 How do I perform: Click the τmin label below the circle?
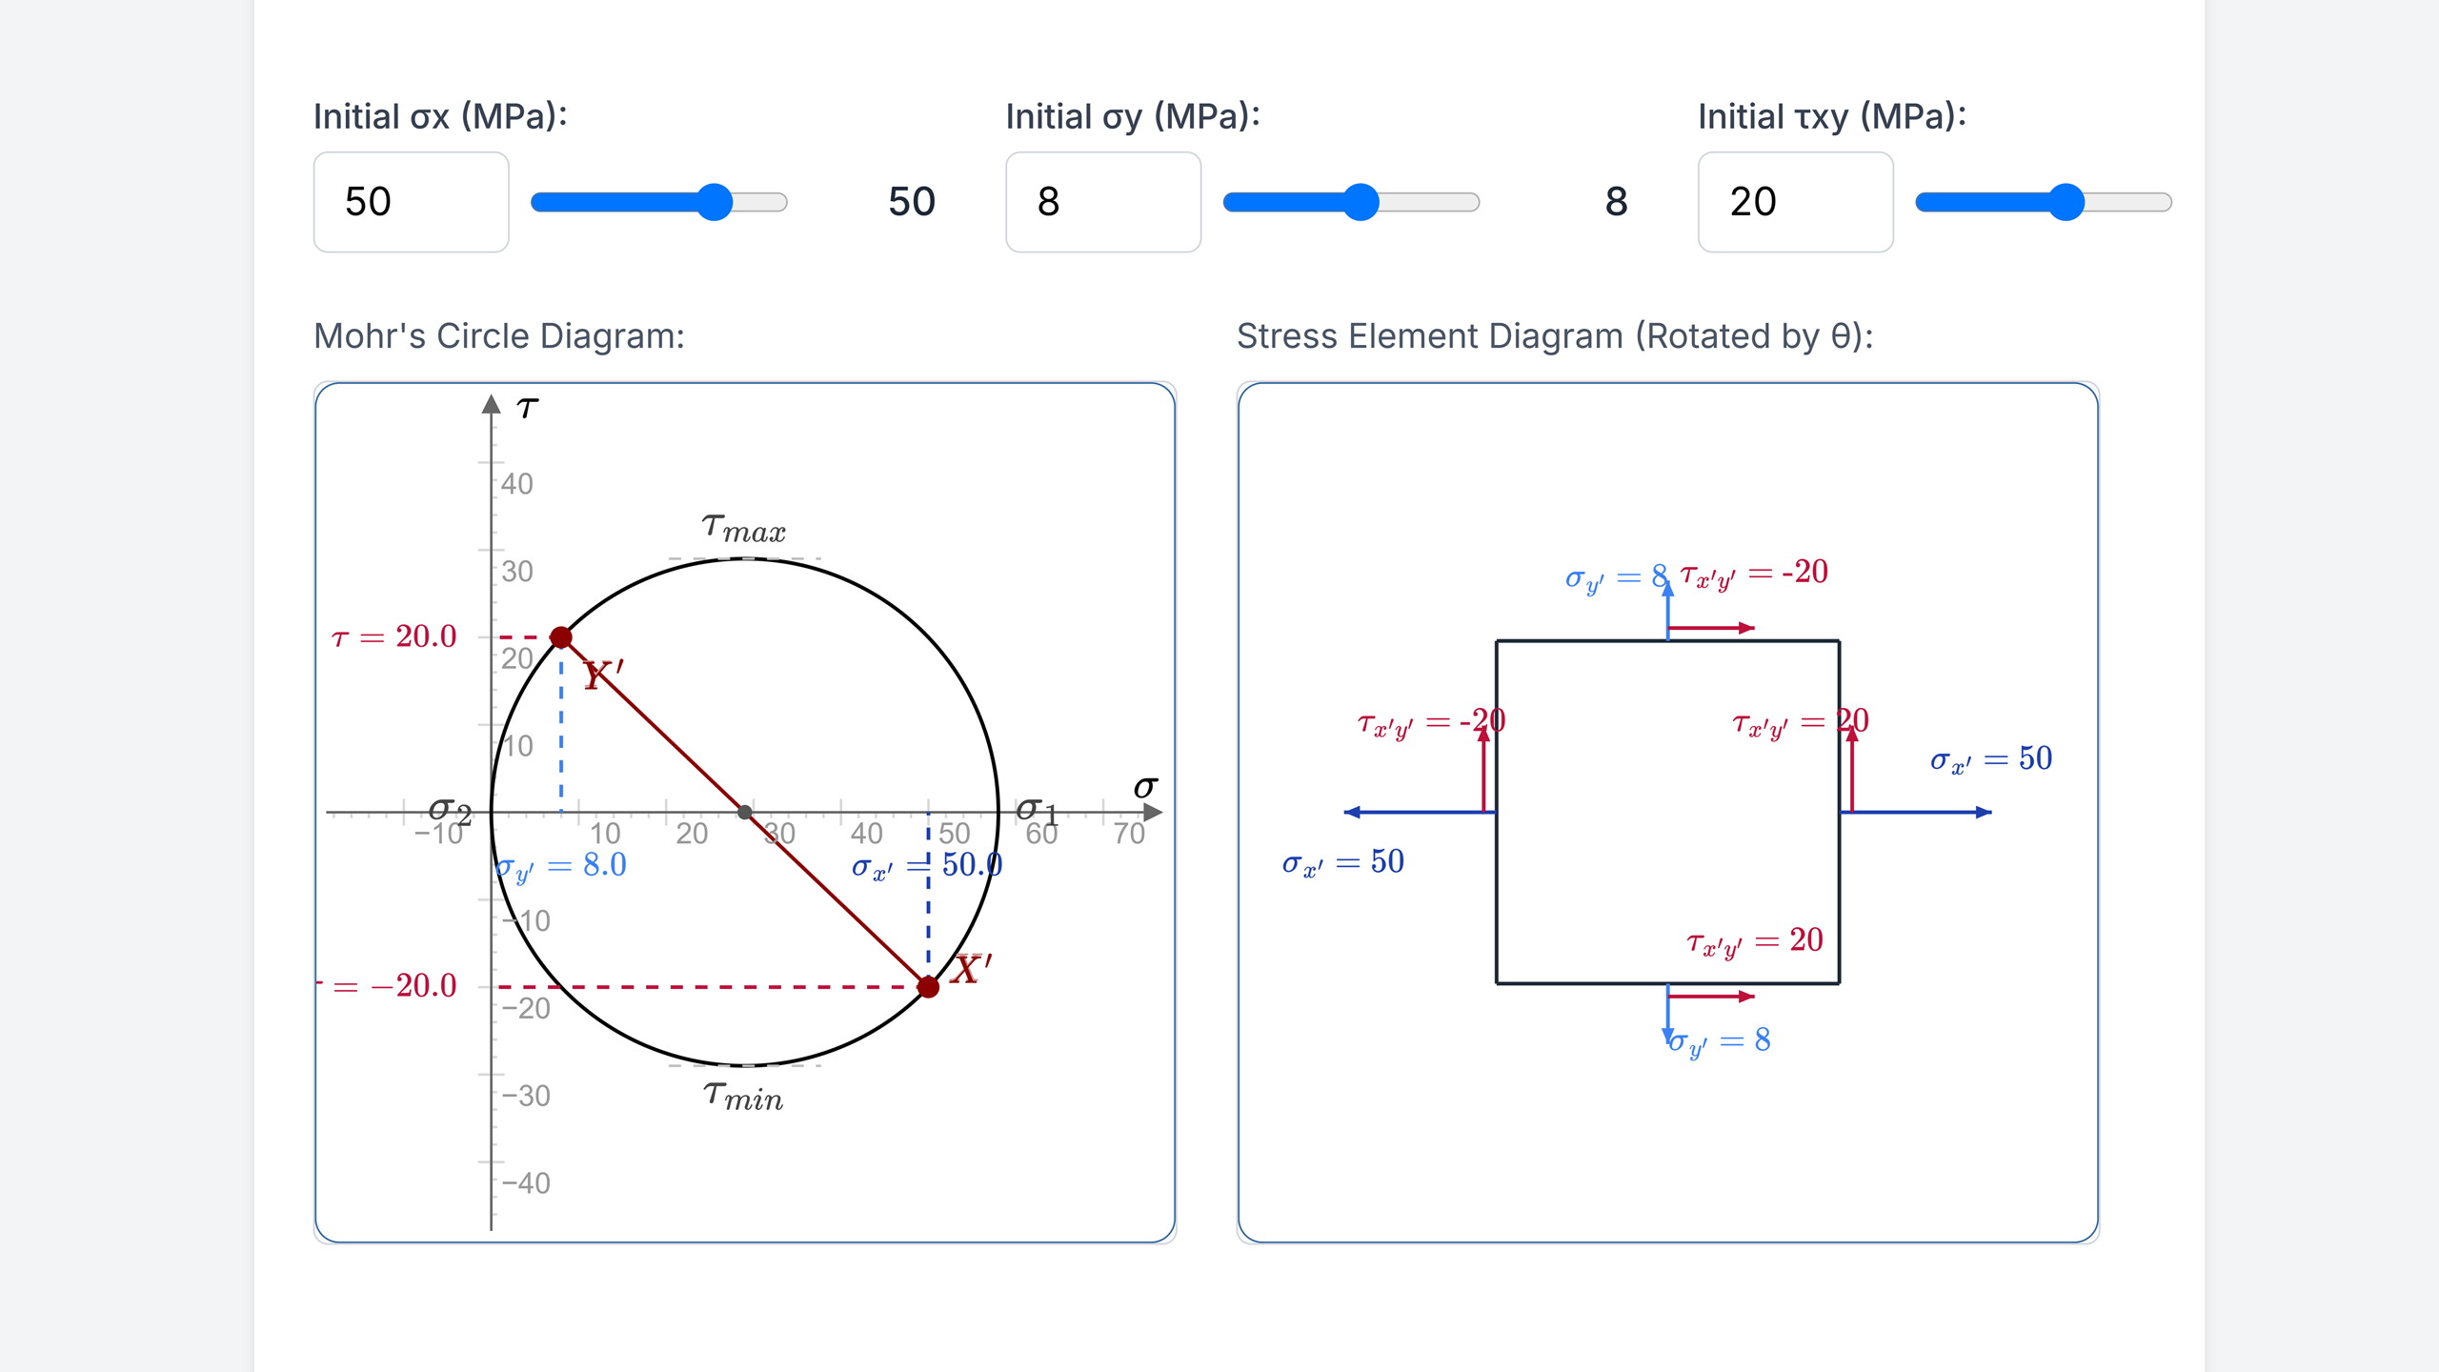(744, 1098)
